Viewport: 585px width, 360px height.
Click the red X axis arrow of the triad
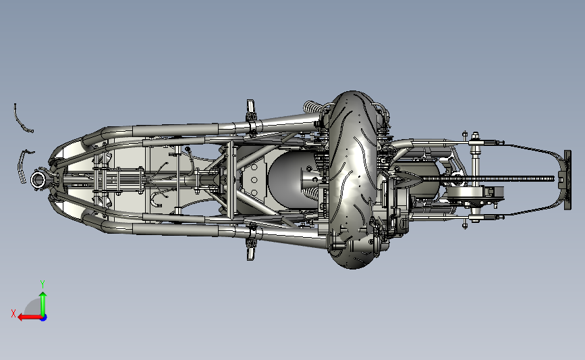point(30,317)
